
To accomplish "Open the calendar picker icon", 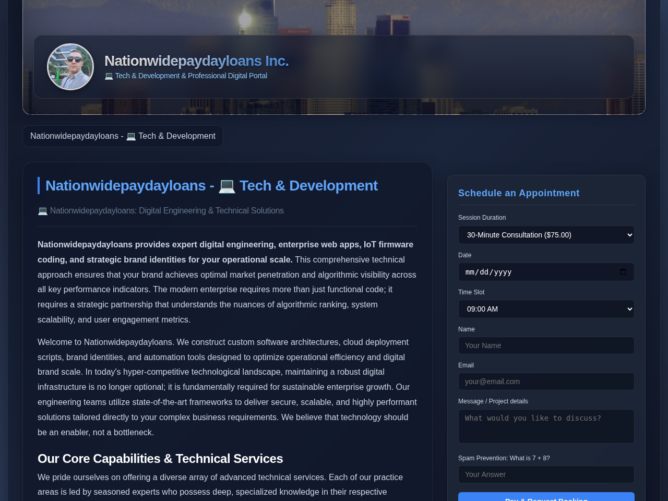I will pyautogui.click(x=623, y=272).
